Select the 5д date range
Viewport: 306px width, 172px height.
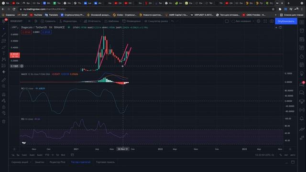point(18,155)
